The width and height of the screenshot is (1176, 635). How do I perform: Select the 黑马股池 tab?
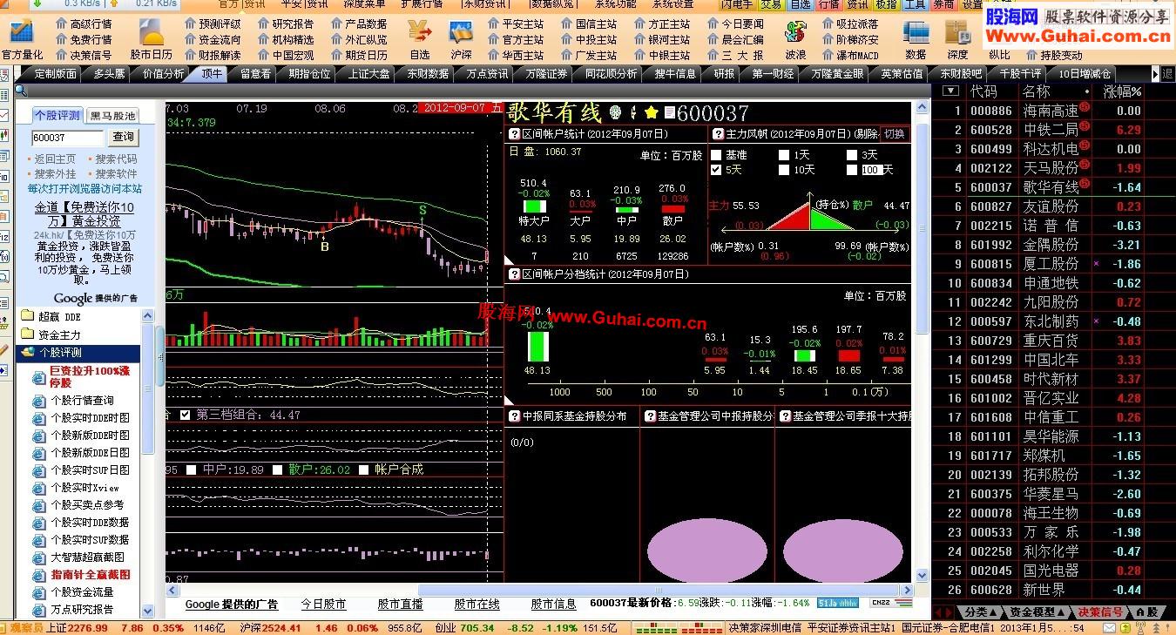tap(113, 115)
